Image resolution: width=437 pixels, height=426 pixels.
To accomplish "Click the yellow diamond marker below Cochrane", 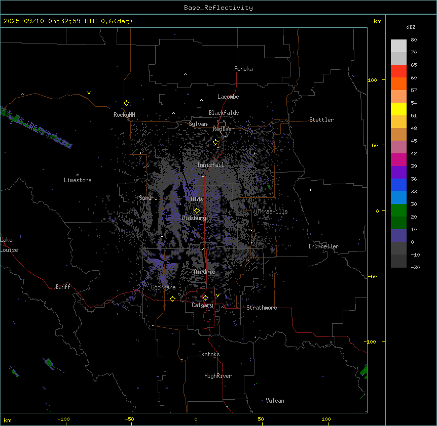I will click(172, 299).
